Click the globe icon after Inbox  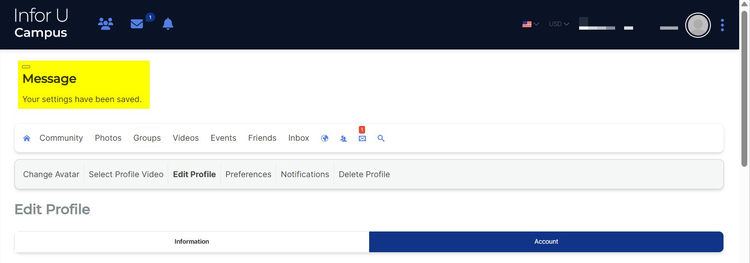point(324,138)
